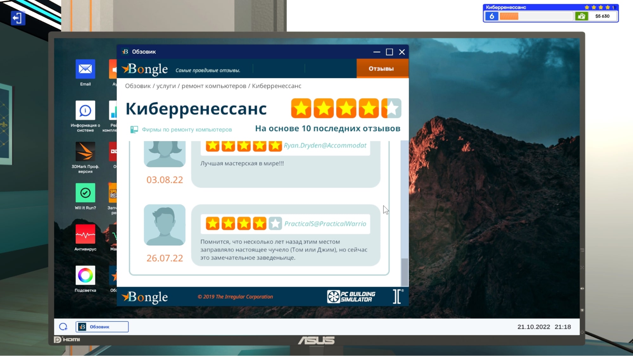This screenshot has height=356, width=633.
Task: Click the $5 630 money balance
Action: point(602,16)
